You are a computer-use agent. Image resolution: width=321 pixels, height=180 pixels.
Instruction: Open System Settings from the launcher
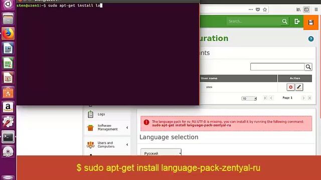(x=8, y=122)
